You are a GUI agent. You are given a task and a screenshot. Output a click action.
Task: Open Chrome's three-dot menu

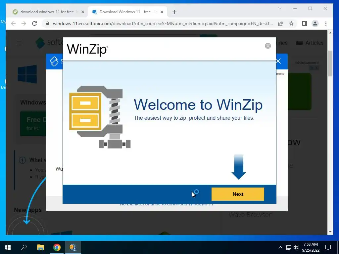click(x=326, y=23)
